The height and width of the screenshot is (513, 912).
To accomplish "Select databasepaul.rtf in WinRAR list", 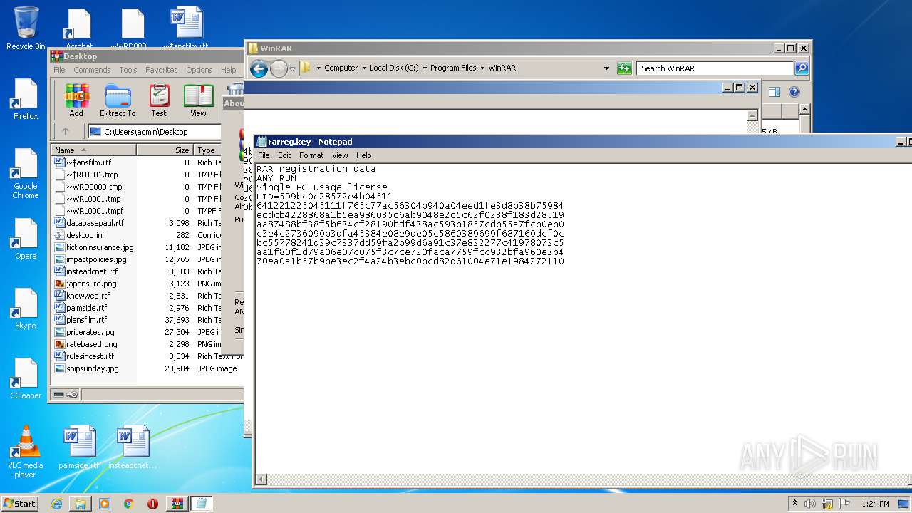I will click(95, 223).
